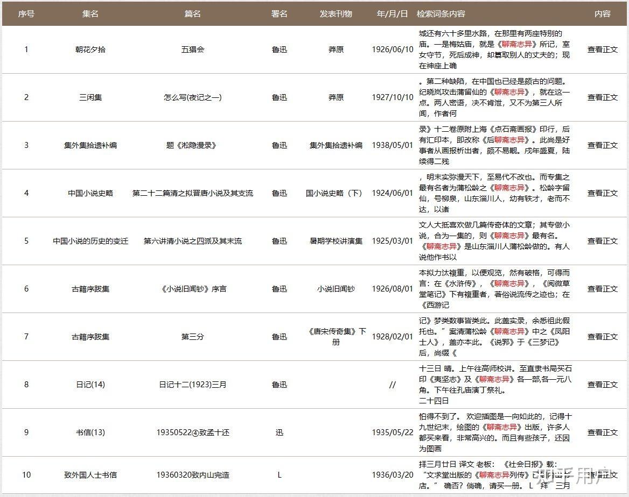Click 小说旧闻钞 publication cell
This screenshot has width=629, height=497.
tap(336, 289)
